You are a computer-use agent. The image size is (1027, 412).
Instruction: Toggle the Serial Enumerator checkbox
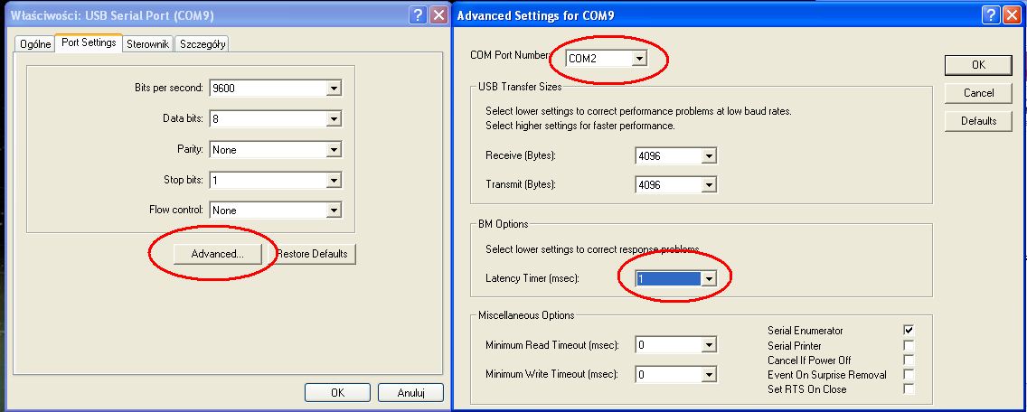point(909,330)
